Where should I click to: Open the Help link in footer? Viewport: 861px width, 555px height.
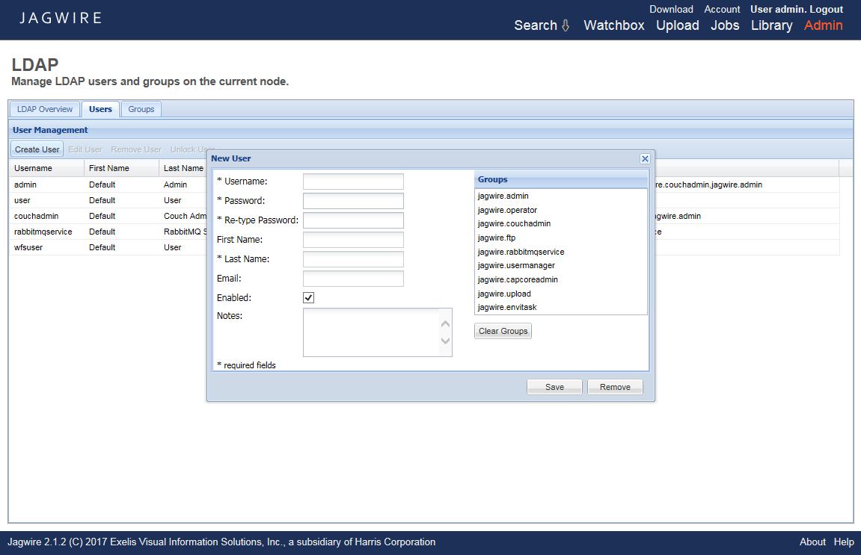coord(844,542)
